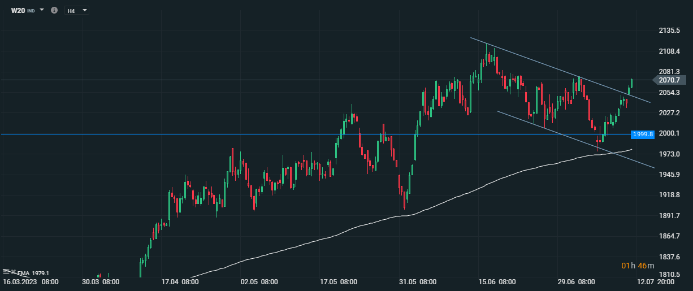Click the 12.07 20:00 time axis label
Viewport: 693px width, 291px height.
656,281
